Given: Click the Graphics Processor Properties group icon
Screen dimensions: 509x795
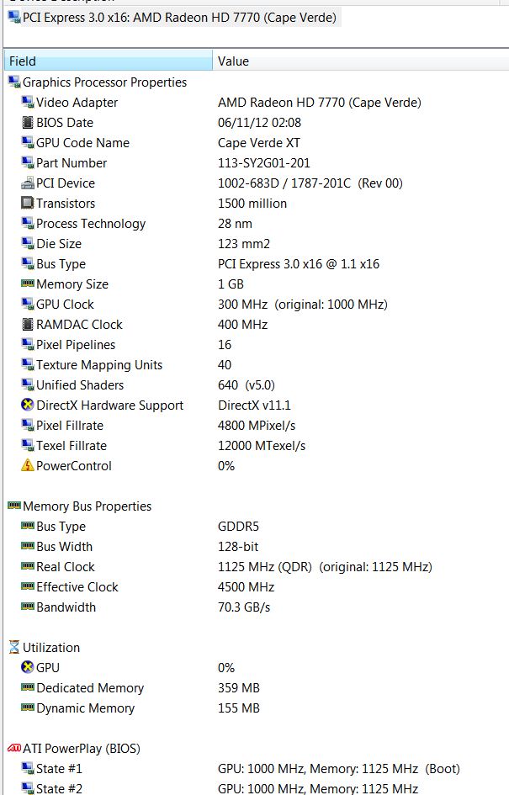Looking at the screenshot, I should coord(14,82).
